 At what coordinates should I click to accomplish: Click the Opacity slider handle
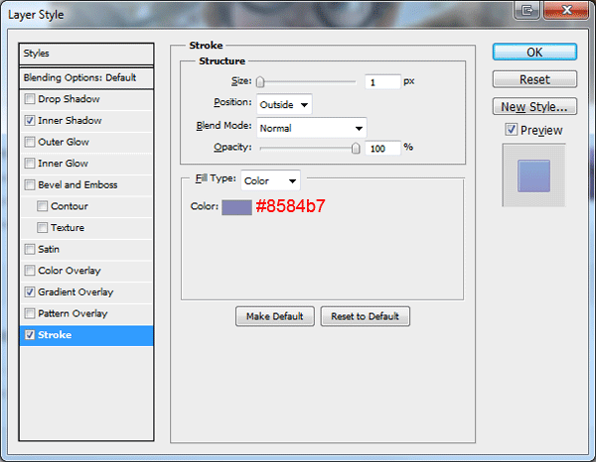coord(356,148)
